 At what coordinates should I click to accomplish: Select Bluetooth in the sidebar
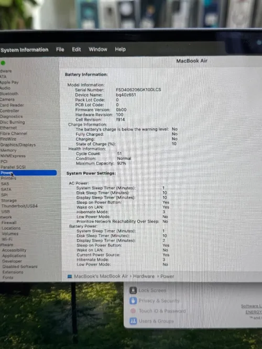pos(9,94)
